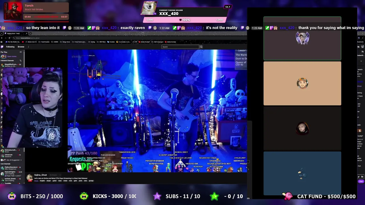The height and width of the screenshot is (205, 365).
Task: Click the purple SUBS star icon
Action: [157, 196]
